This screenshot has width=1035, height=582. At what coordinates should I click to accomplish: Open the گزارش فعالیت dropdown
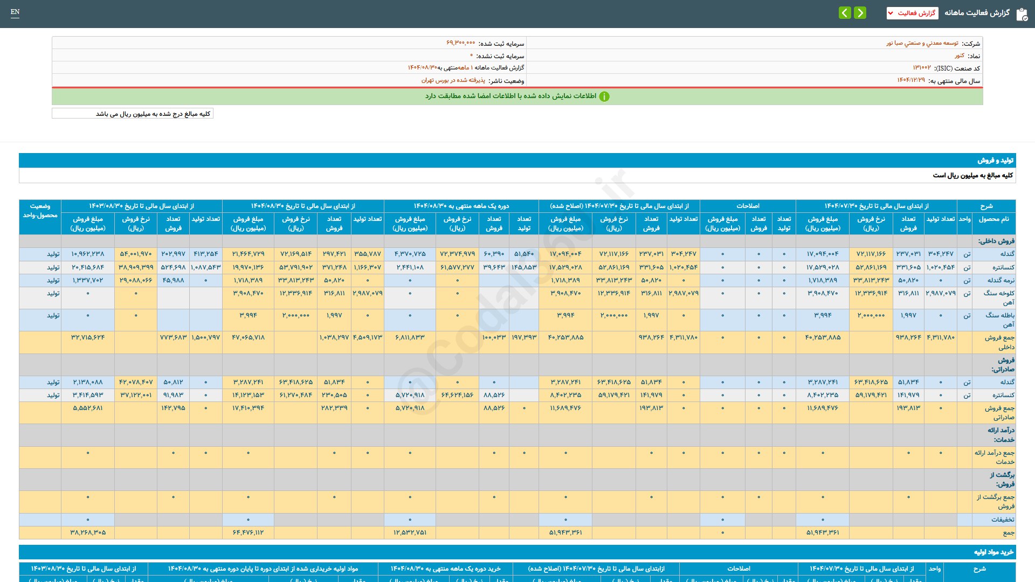pos(912,13)
